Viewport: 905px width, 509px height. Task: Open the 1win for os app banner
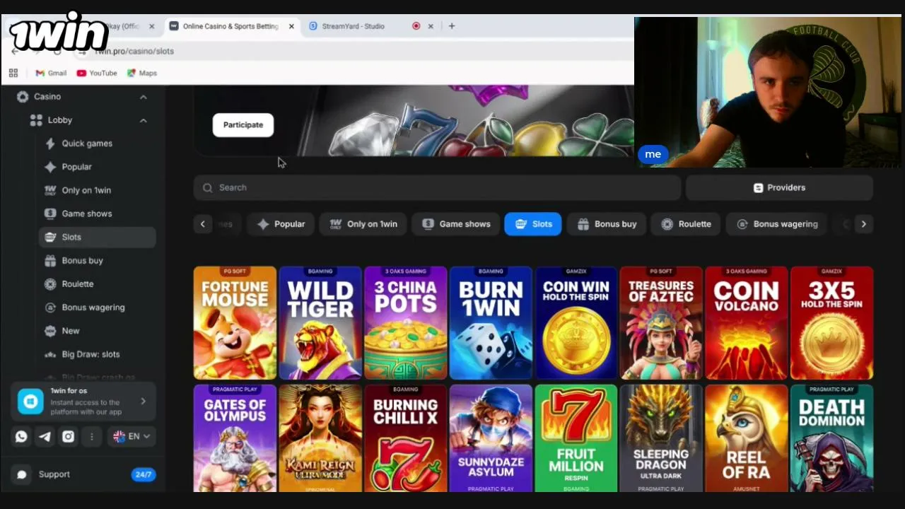pyautogui.click(x=83, y=402)
